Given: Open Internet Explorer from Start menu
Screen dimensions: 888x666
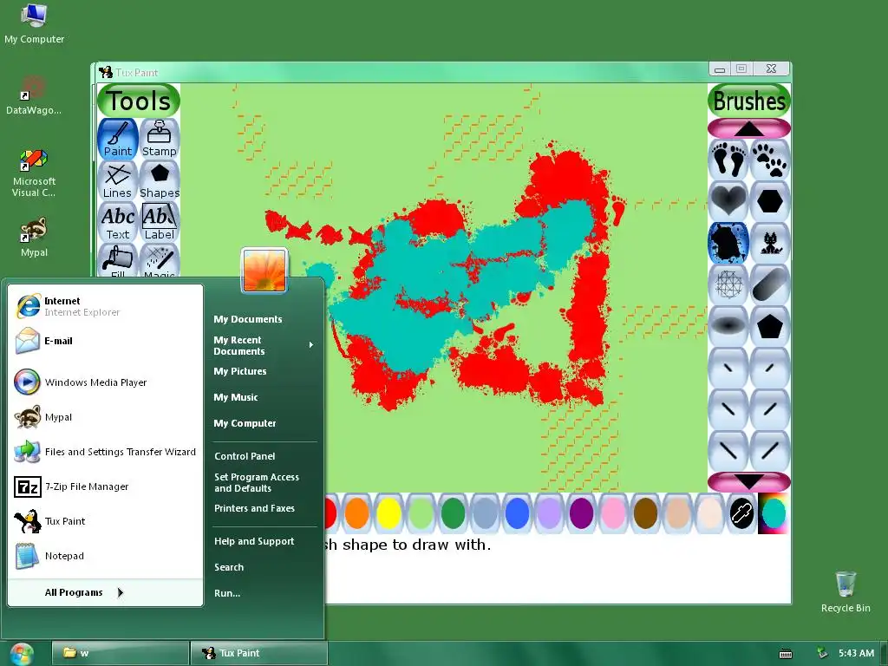Looking at the screenshot, I should click(105, 306).
